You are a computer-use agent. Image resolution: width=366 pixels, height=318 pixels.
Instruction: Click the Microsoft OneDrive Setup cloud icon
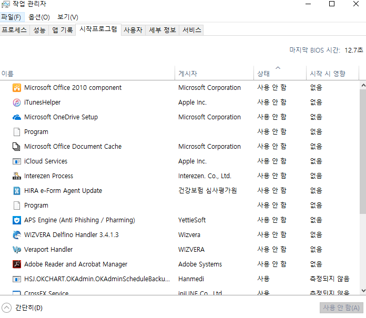coord(17,117)
